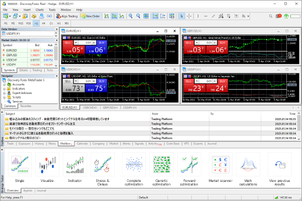
Task: Zoom in on the chart
Action: pyautogui.click(x=130, y=16)
